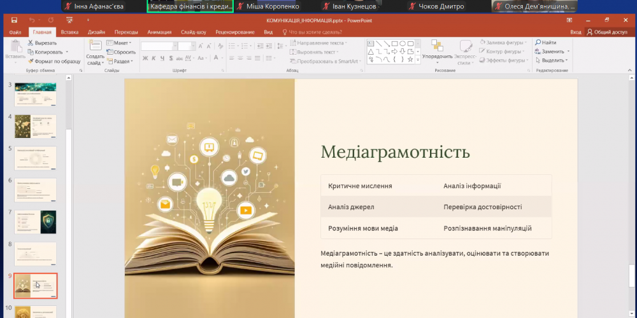Click the Cut (Вырезать) scissors icon
637x318 pixels.
tap(31, 43)
